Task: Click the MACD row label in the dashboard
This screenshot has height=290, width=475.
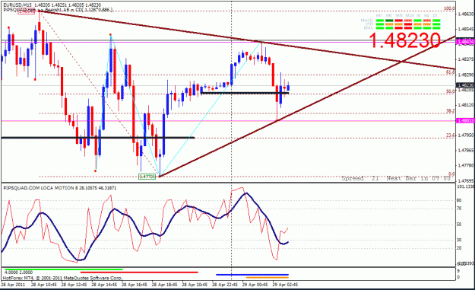Action: coord(367,21)
